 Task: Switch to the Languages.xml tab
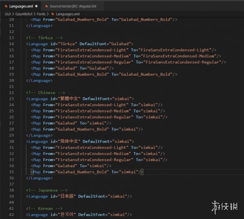tap(21, 6)
